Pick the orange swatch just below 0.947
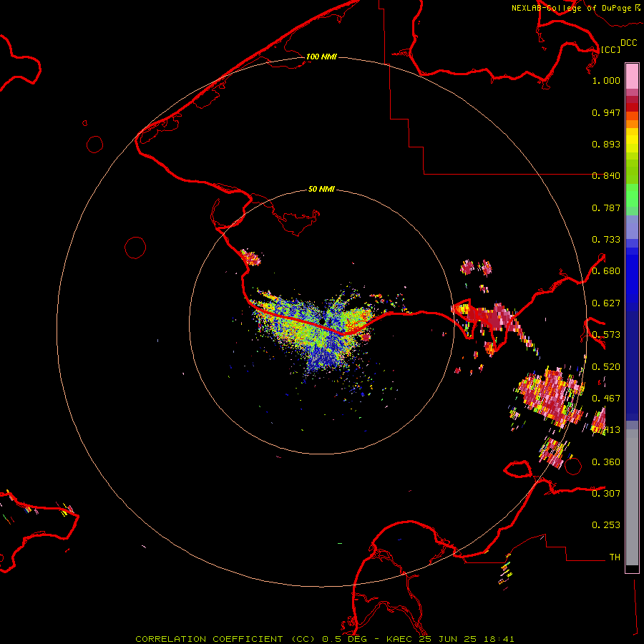The height and width of the screenshot is (644, 644). click(x=632, y=116)
